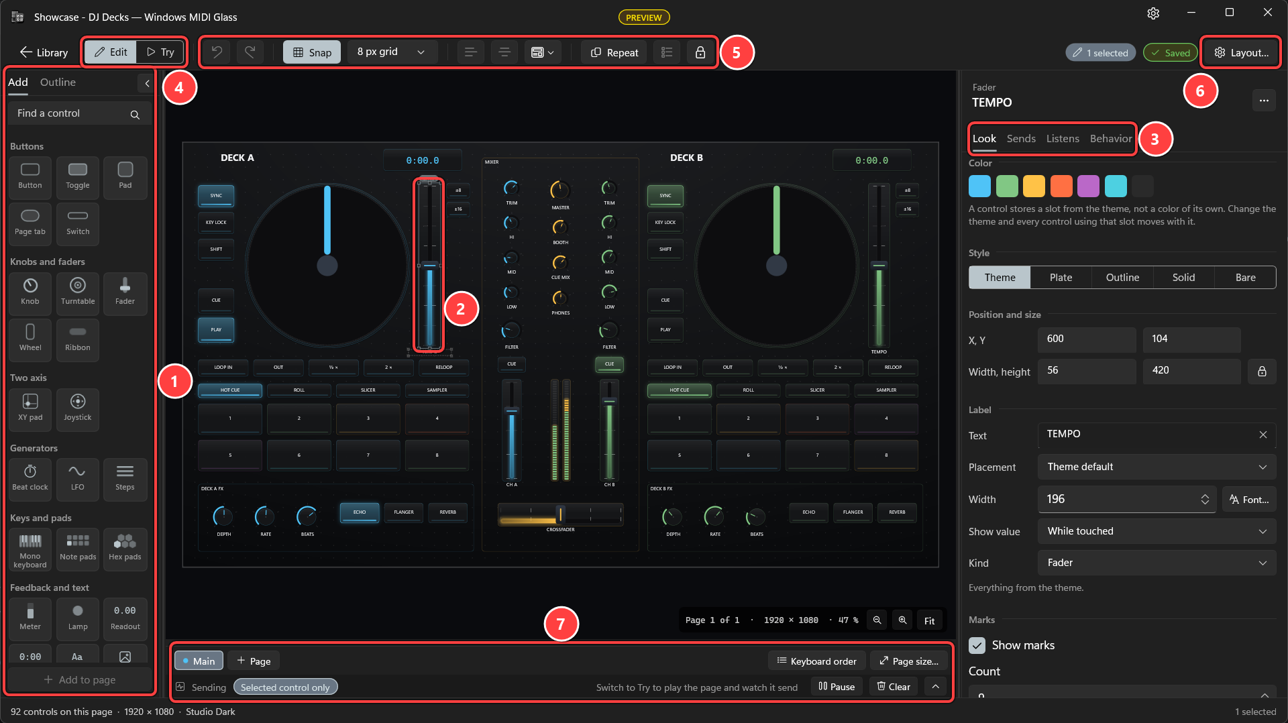
Task: Toggle the width-height aspect lock
Action: [1262, 372]
